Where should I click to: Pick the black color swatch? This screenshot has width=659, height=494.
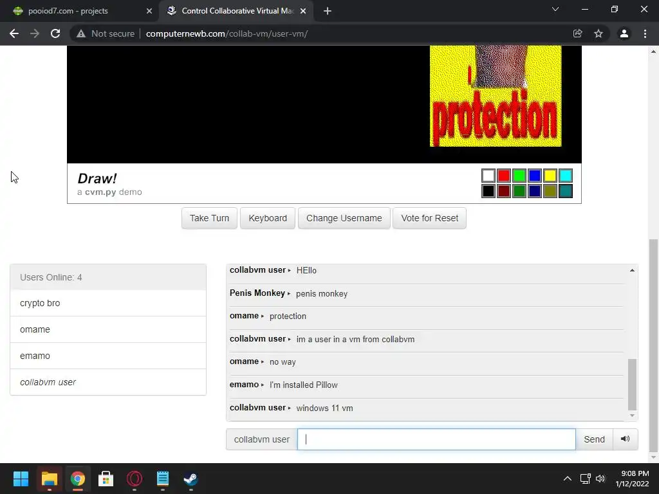(488, 191)
